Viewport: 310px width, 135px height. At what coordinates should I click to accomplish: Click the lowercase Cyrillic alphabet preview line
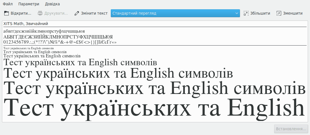point(44,31)
